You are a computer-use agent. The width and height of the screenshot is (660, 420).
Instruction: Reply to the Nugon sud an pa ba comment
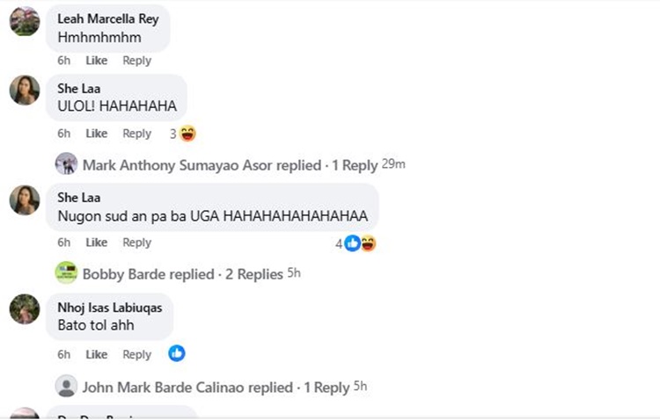tap(136, 243)
